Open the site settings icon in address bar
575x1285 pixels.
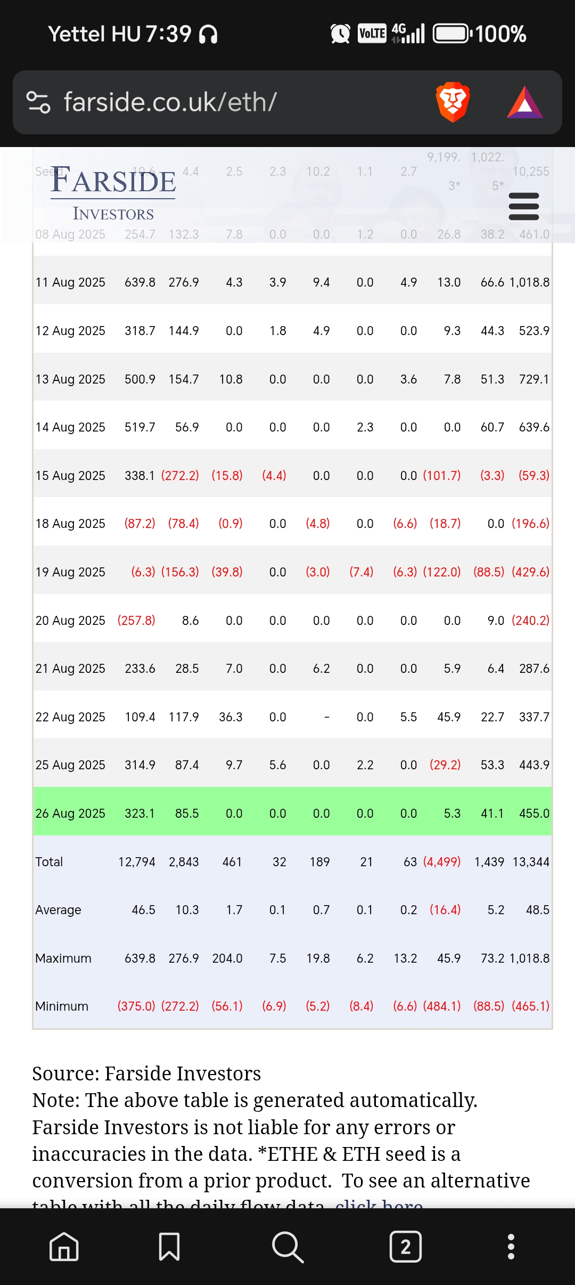[38, 102]
